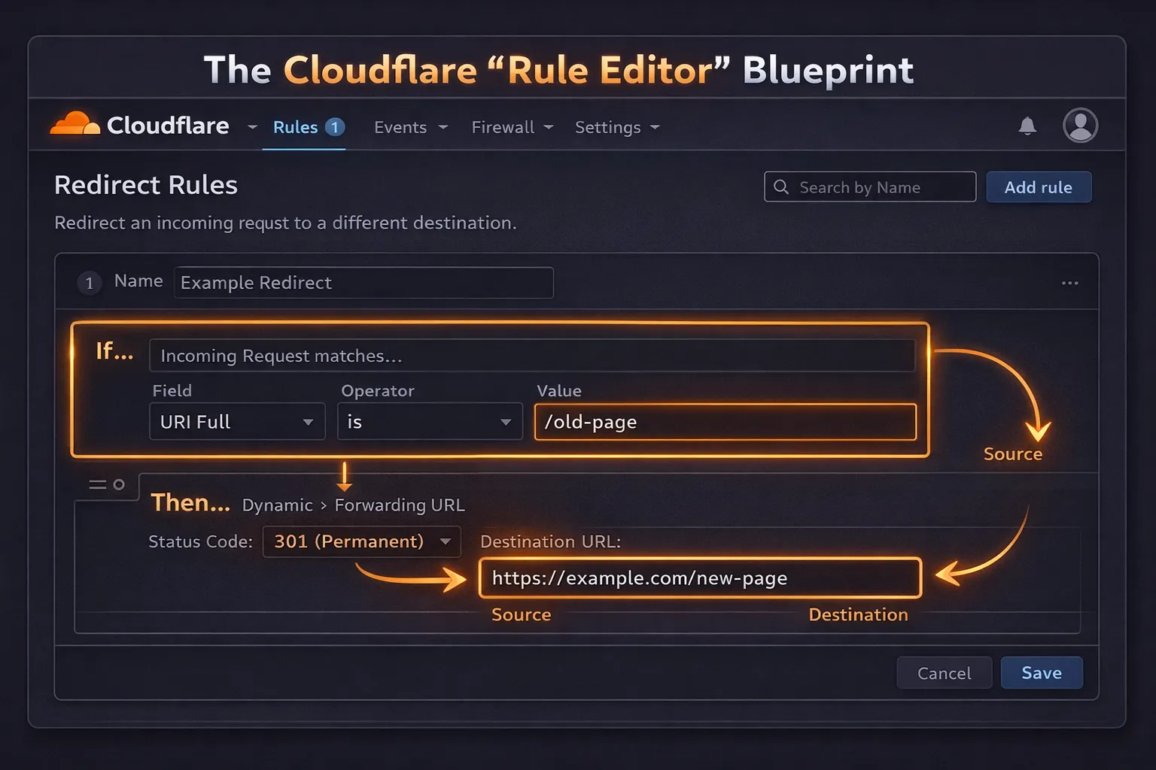This screenshot has height=770, width=1156.
Task: Open the user profile avatar menu
Action: point(1079,126)
